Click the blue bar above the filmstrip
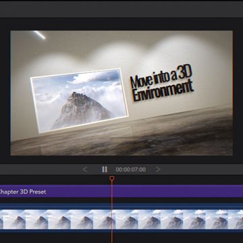243x243 pixels. pos(122,207)
